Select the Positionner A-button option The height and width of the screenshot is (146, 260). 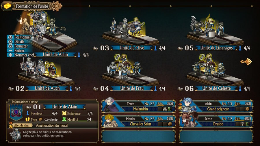coord(20,37)
